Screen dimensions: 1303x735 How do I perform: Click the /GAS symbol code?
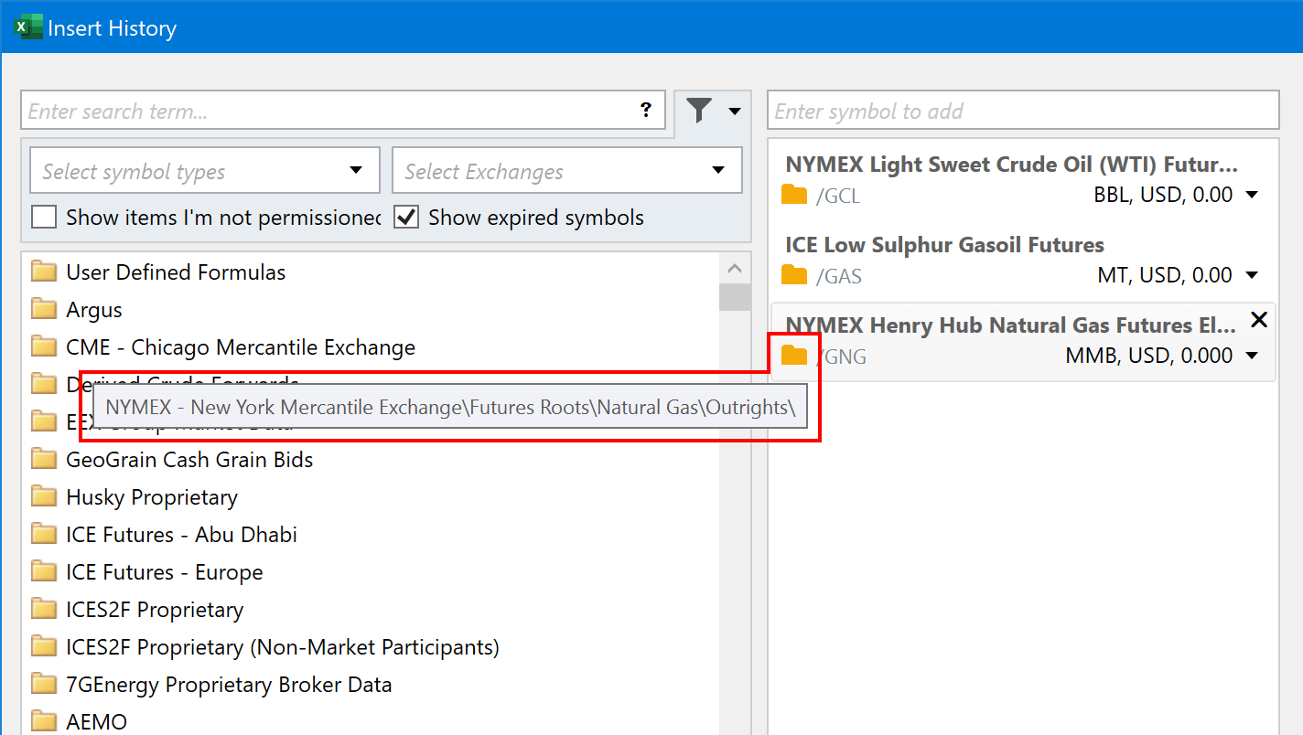(839, 276)
